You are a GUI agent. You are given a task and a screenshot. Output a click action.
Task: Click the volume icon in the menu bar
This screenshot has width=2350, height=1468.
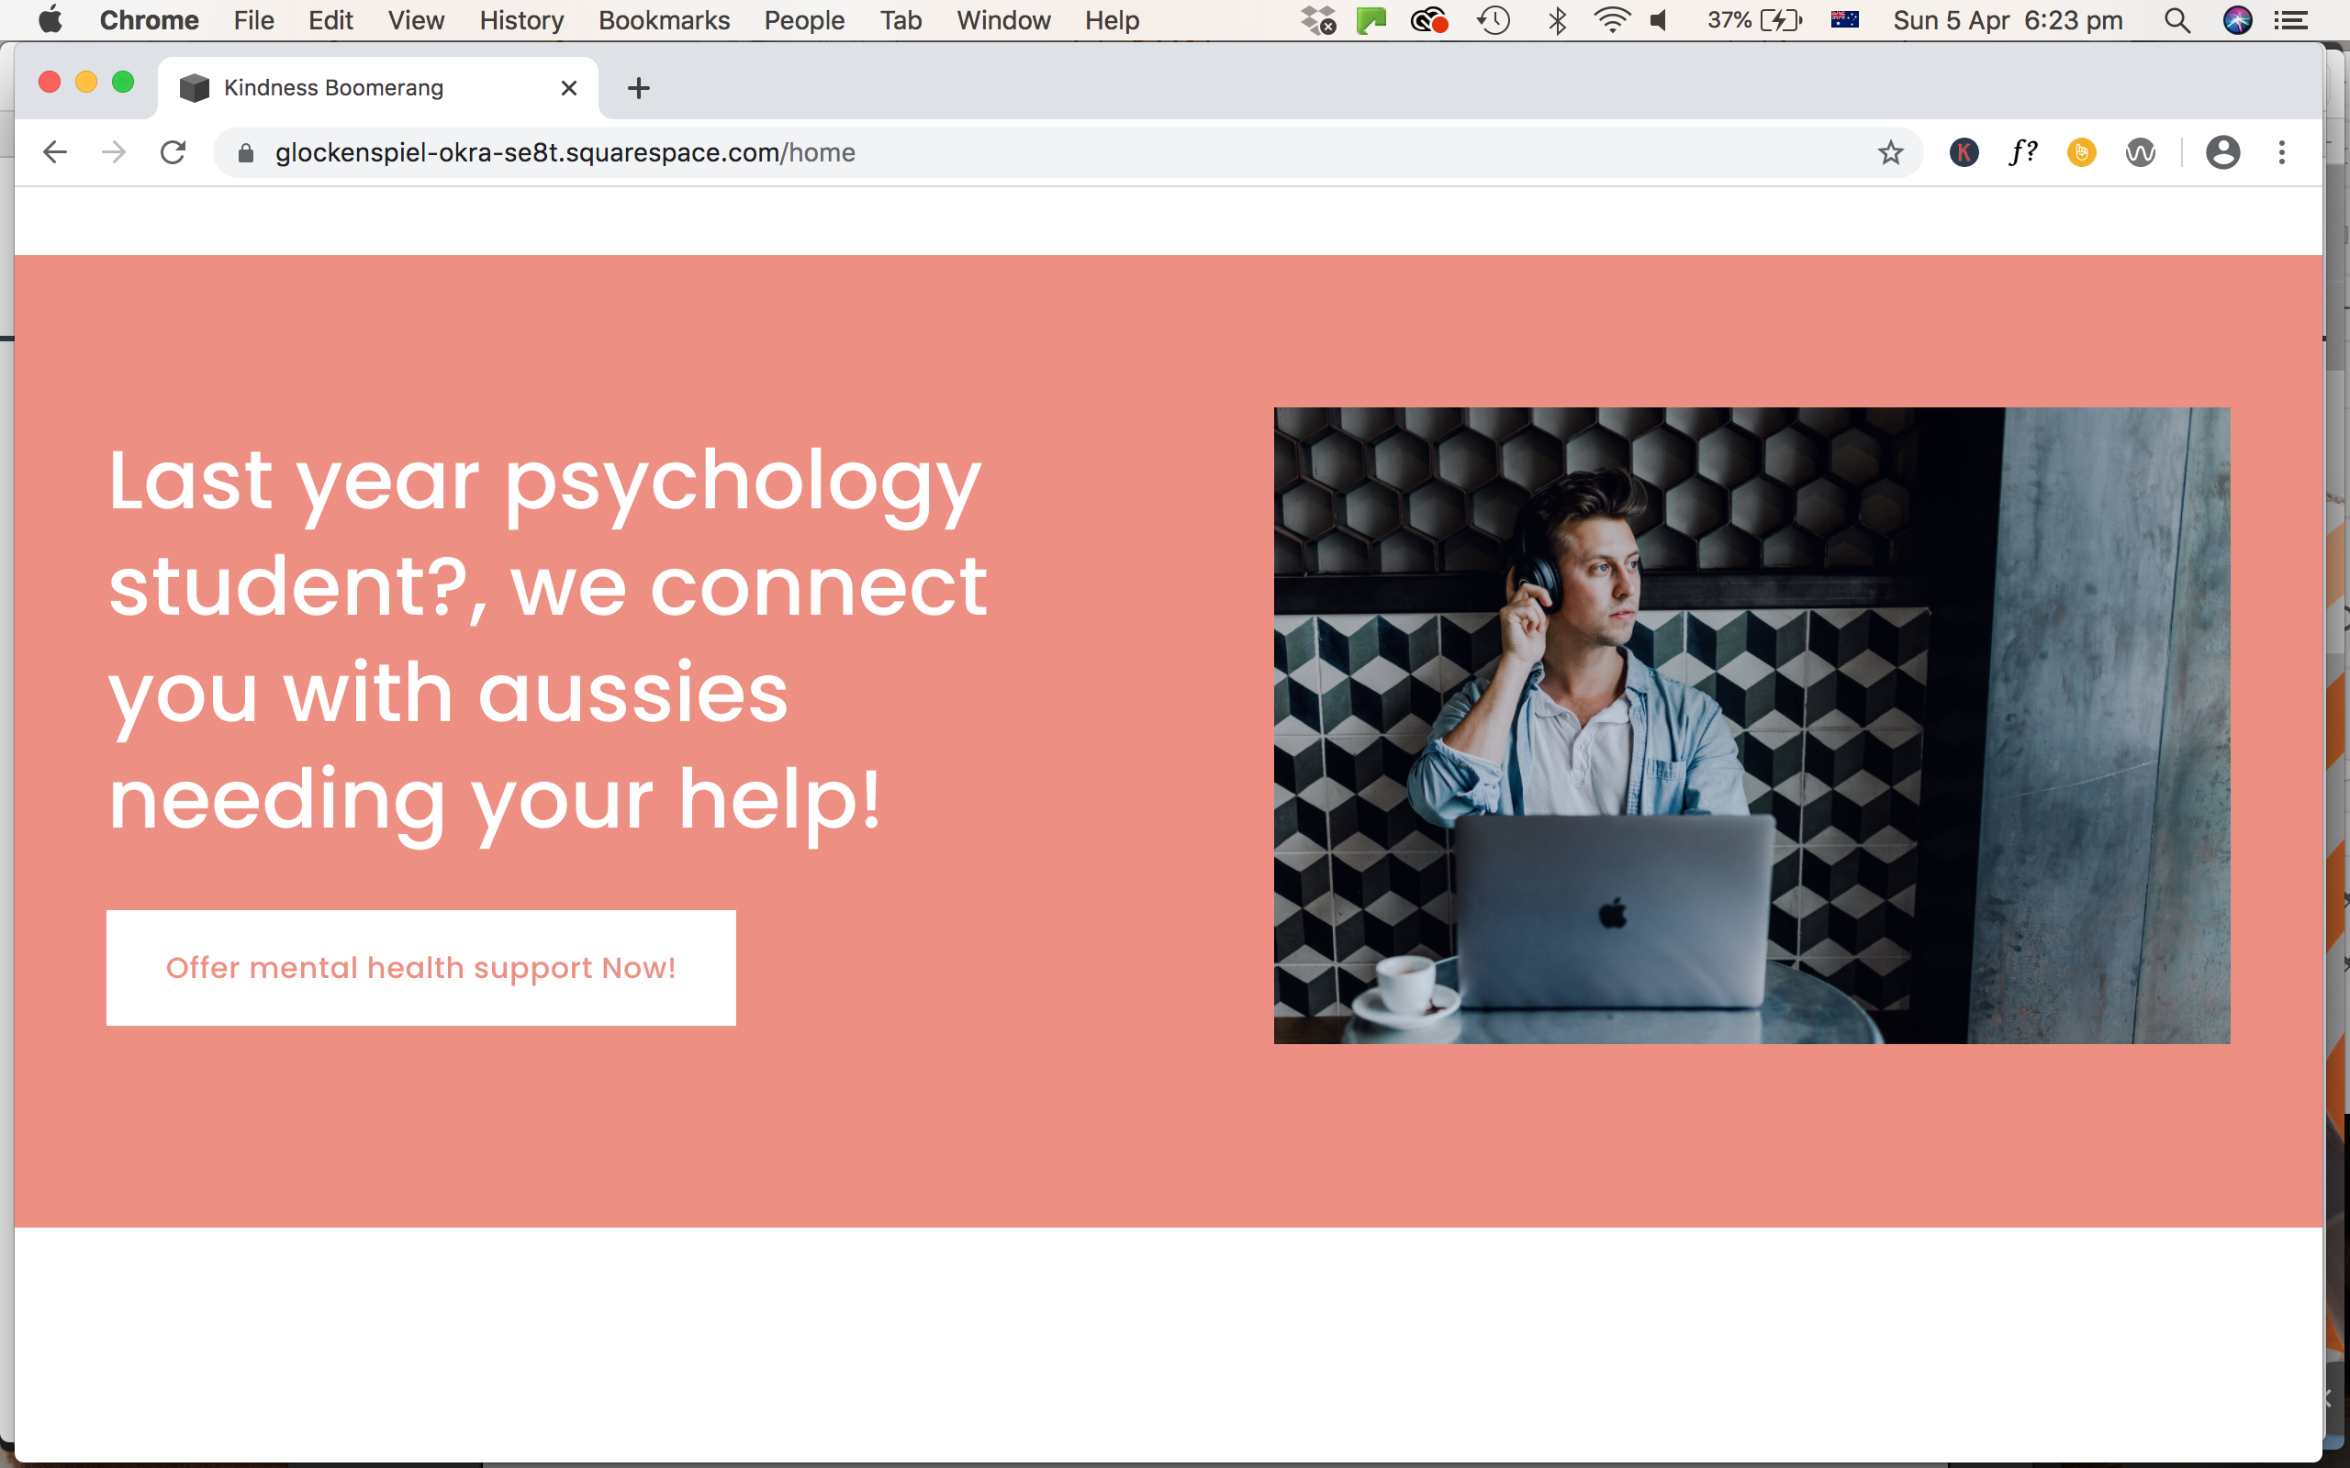pos(1659,19)
